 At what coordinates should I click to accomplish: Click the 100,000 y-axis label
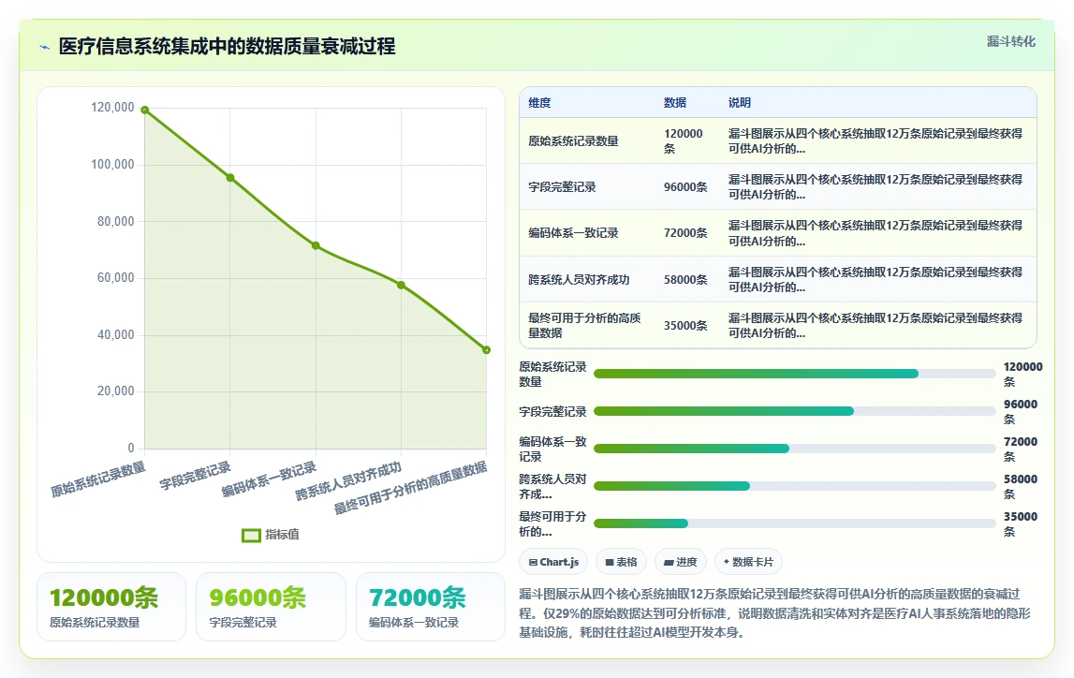pos(113,165)
